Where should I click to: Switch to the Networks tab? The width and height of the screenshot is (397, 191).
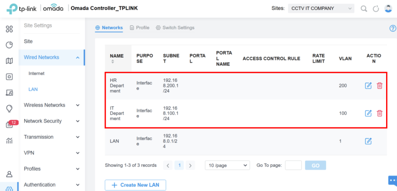click(x=109, y=28)
